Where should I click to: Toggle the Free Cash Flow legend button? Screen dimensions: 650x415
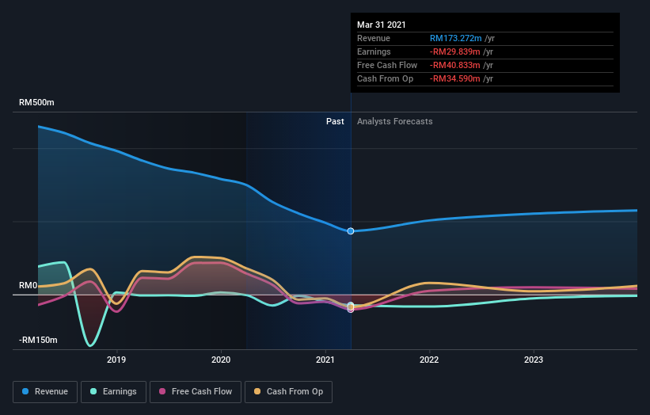(x=196, y=392)
